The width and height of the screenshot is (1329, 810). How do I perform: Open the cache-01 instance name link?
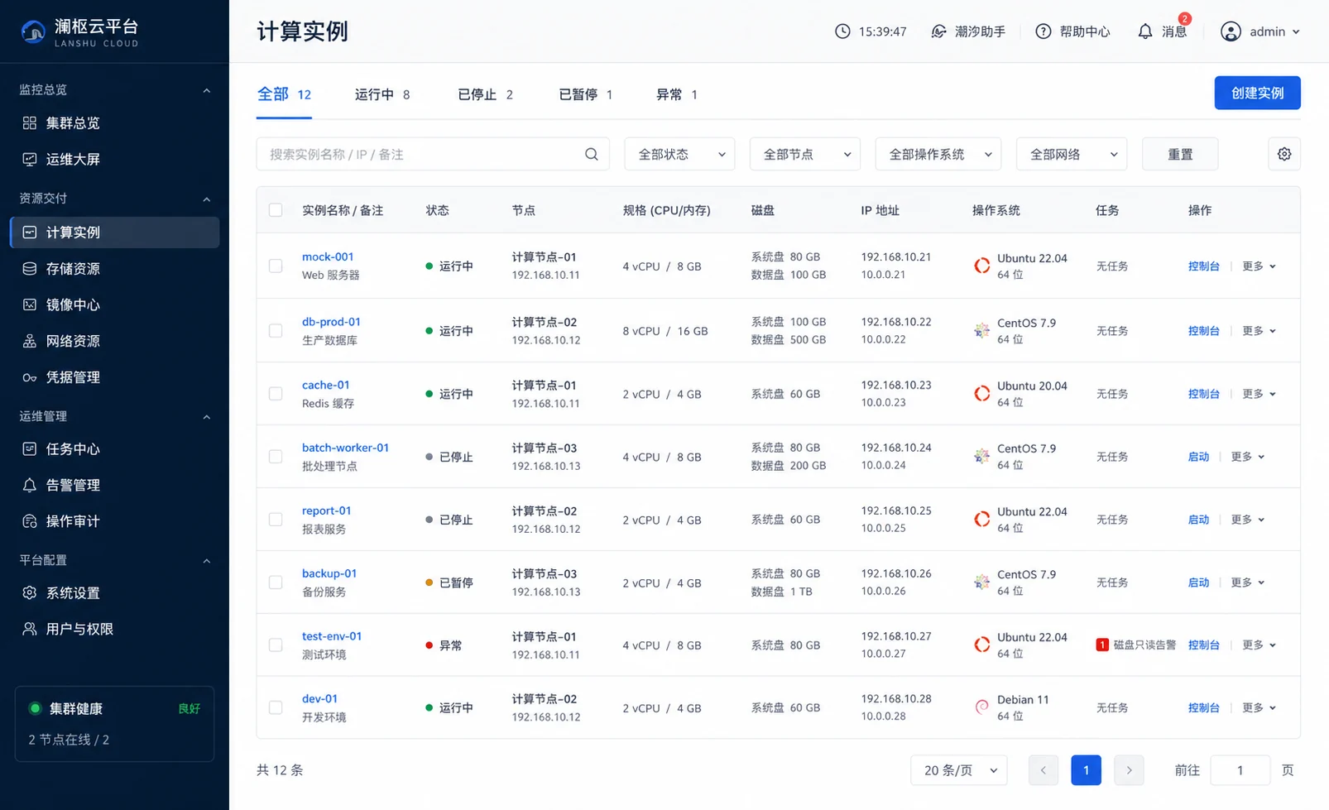point(326,385)
